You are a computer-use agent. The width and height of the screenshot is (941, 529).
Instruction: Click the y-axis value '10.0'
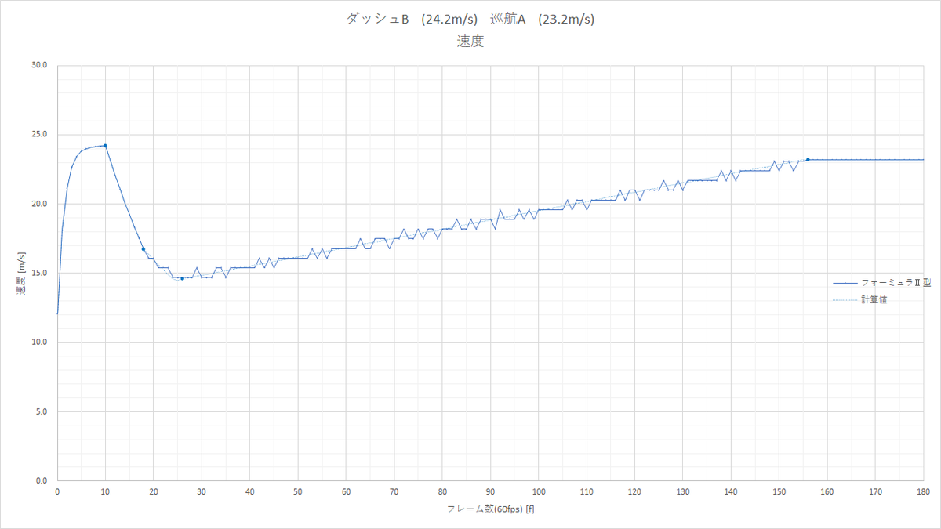39,342
